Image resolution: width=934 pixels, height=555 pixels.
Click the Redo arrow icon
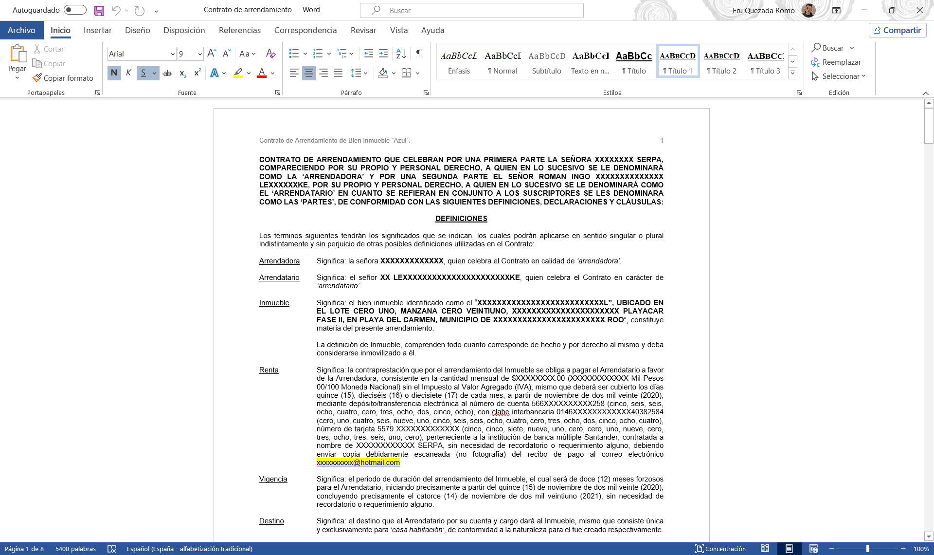click(x=140, y=10)
